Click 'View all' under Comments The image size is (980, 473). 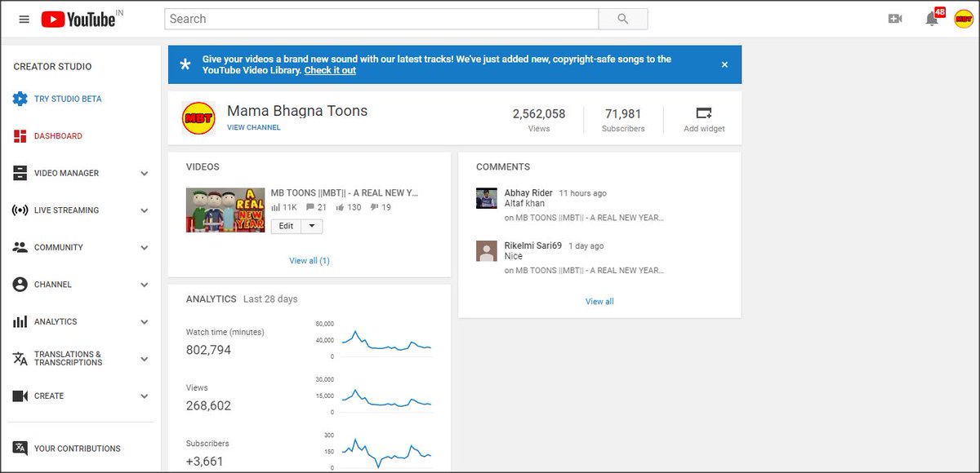(x=599, y=301)
